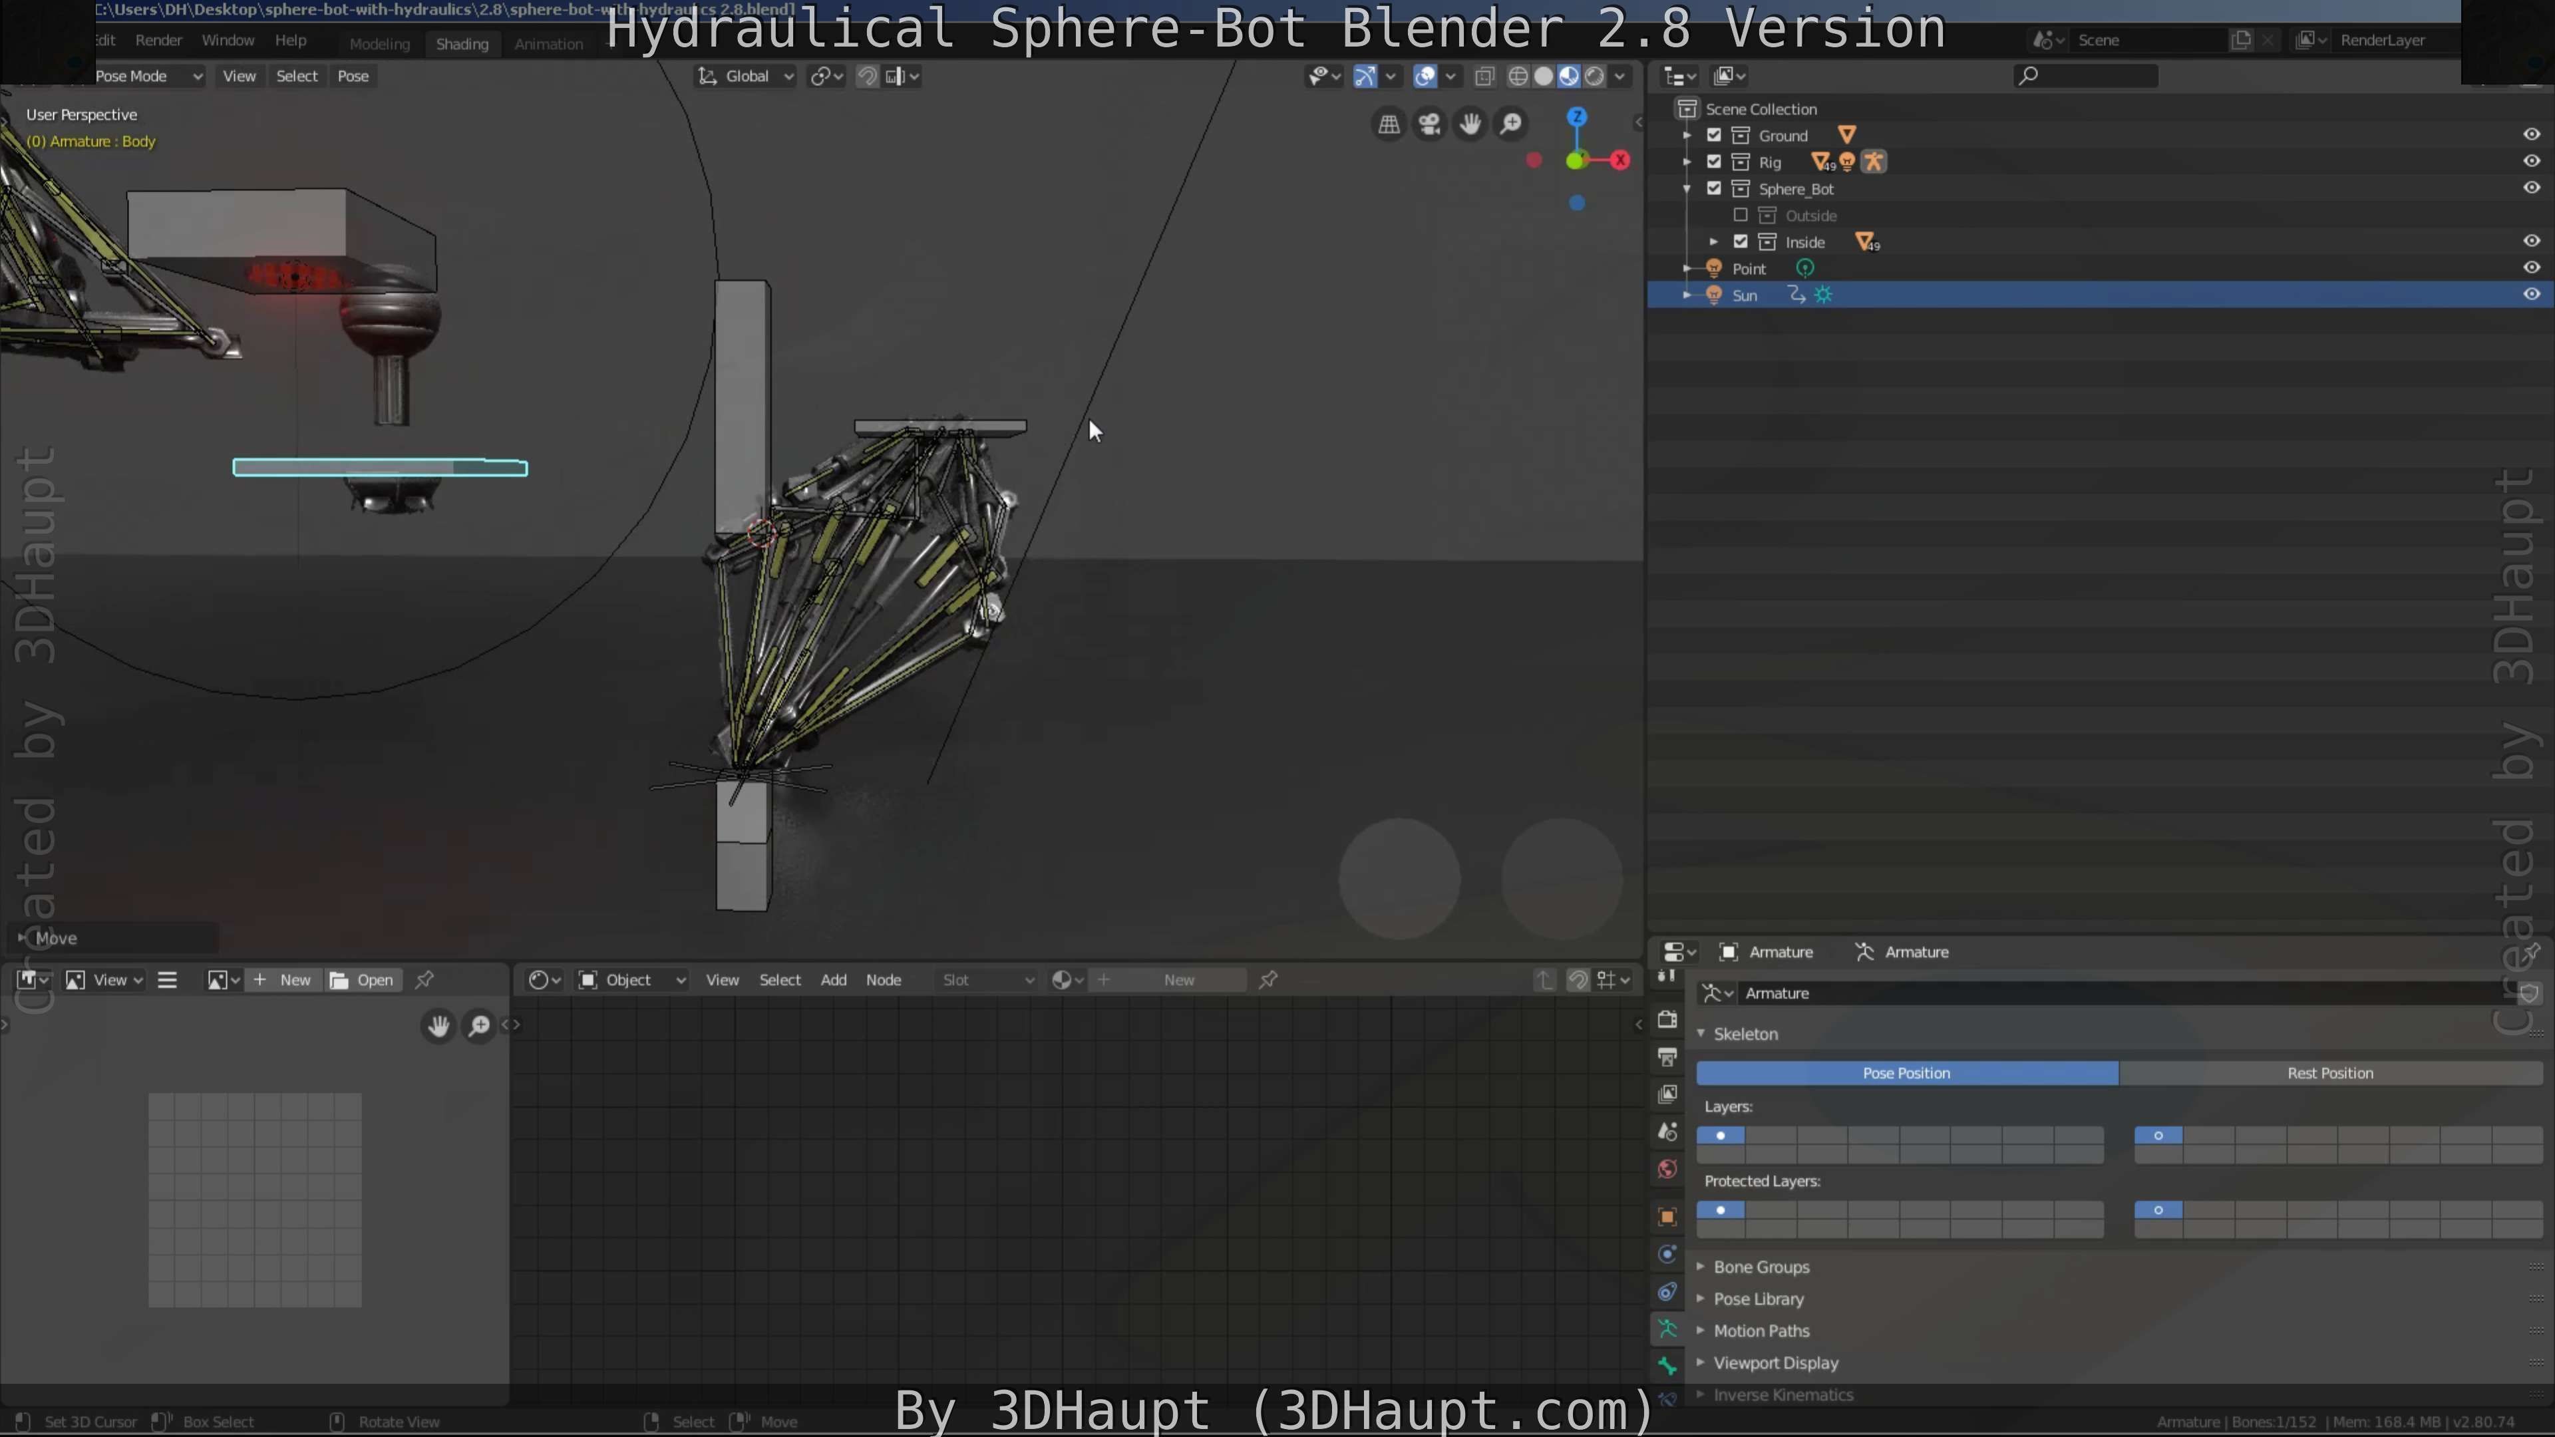Click the pan view hand icon in 3D viewport
2555x1437 pixels.
coord(1470,124)
